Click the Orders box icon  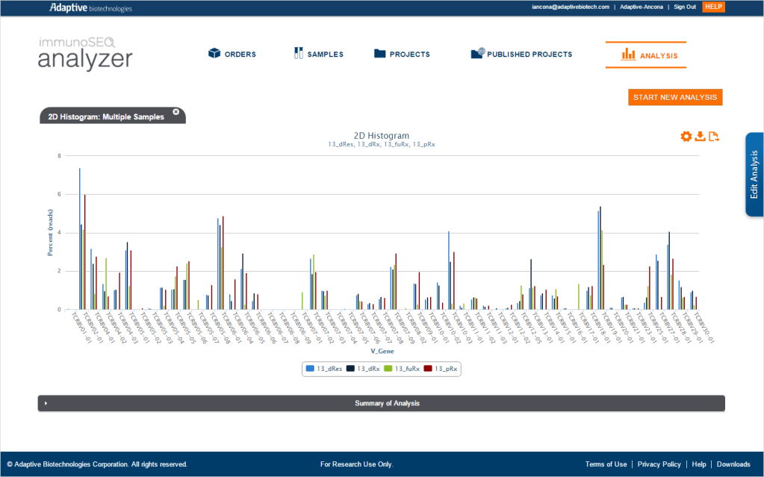tap(214, 54)
